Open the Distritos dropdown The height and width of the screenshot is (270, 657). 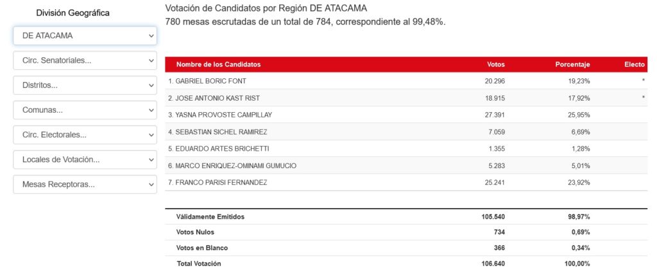click(85, 85)
